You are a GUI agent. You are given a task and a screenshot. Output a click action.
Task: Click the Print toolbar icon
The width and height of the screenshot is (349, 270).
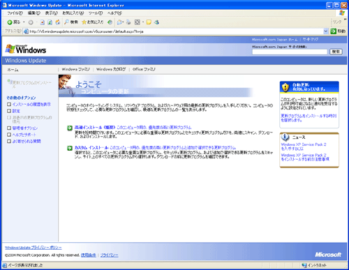pyautogui.click(x=128, y=22)
